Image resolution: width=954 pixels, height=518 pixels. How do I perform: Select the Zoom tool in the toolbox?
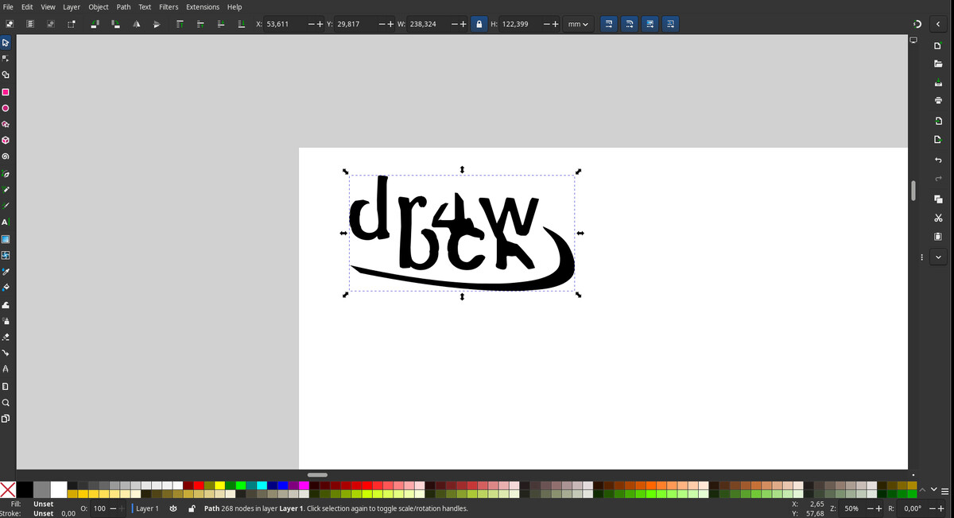6,402
